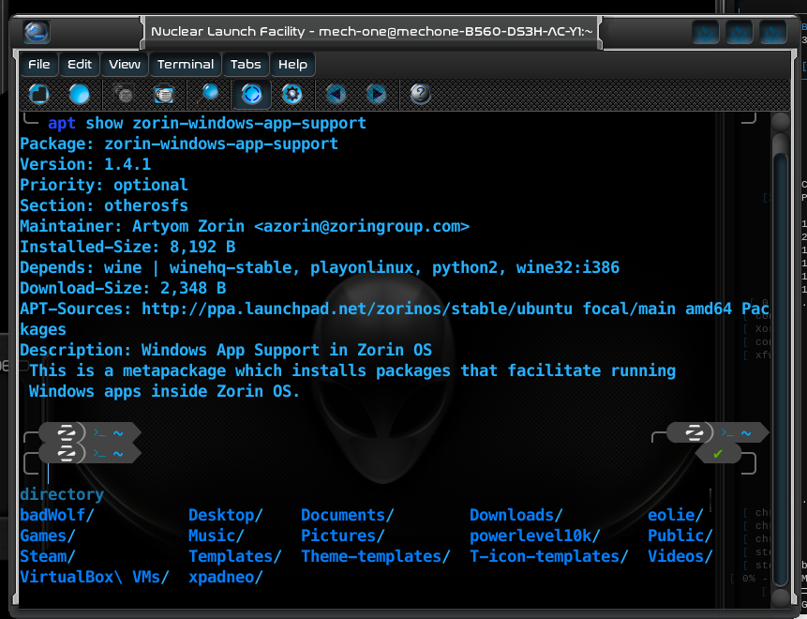Open terminal preferences gear icon
This screenshot has height=619, width=807.
tap(291, 94)
